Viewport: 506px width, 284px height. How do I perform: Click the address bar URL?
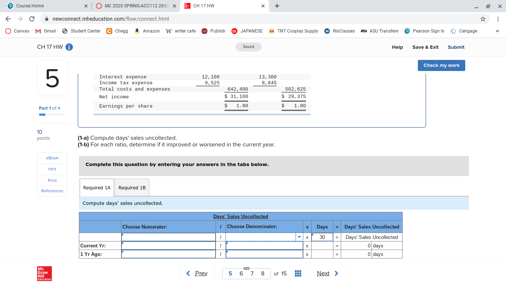(111, 19)
